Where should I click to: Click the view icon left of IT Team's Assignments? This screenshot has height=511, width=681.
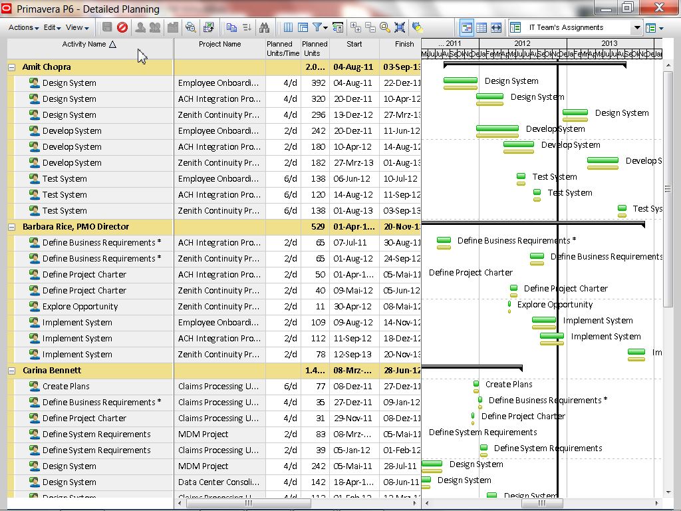tap(515, 27)
